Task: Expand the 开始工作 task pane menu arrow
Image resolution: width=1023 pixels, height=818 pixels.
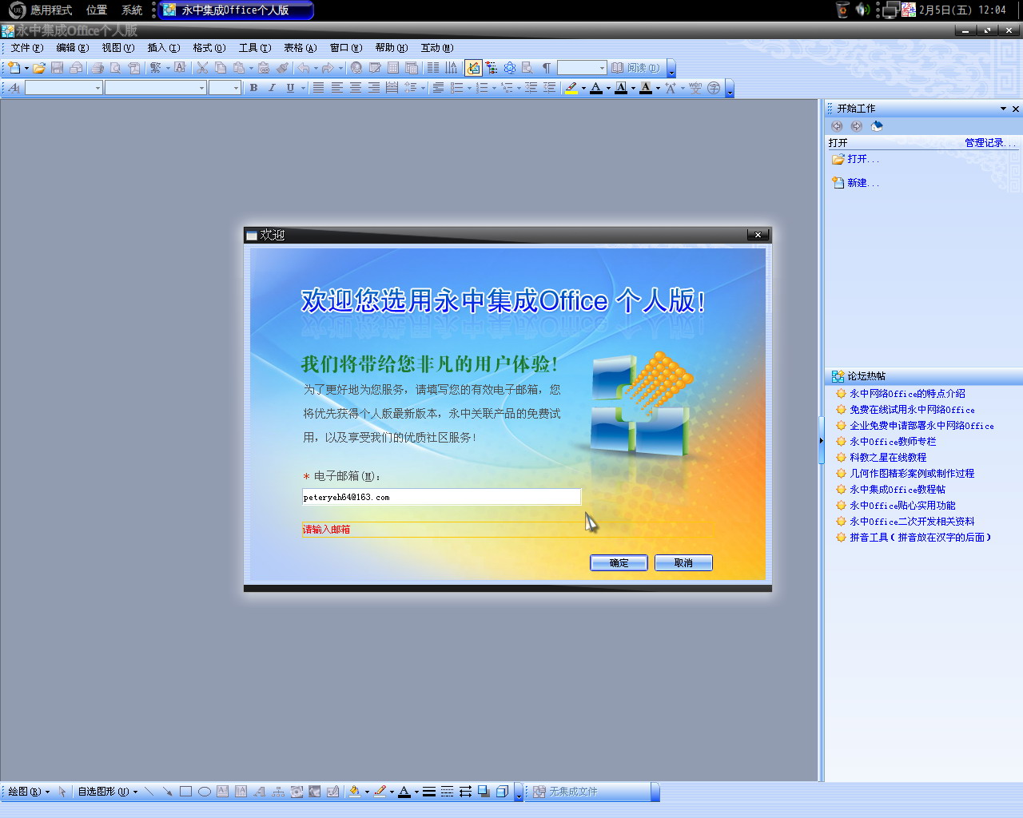Action: [x=1003, y=109]
